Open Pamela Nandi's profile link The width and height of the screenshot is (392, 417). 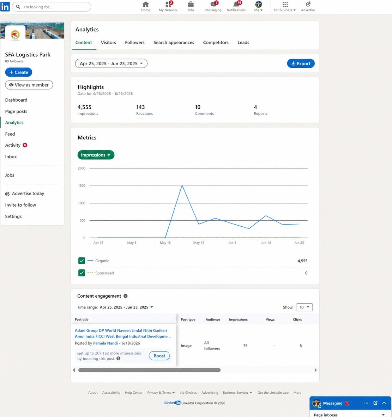[105, 343]
